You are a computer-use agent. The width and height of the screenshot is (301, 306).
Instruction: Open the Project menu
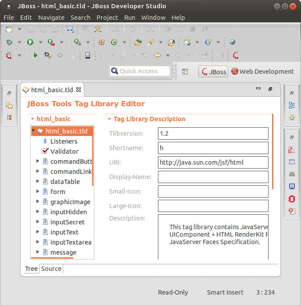107,18
